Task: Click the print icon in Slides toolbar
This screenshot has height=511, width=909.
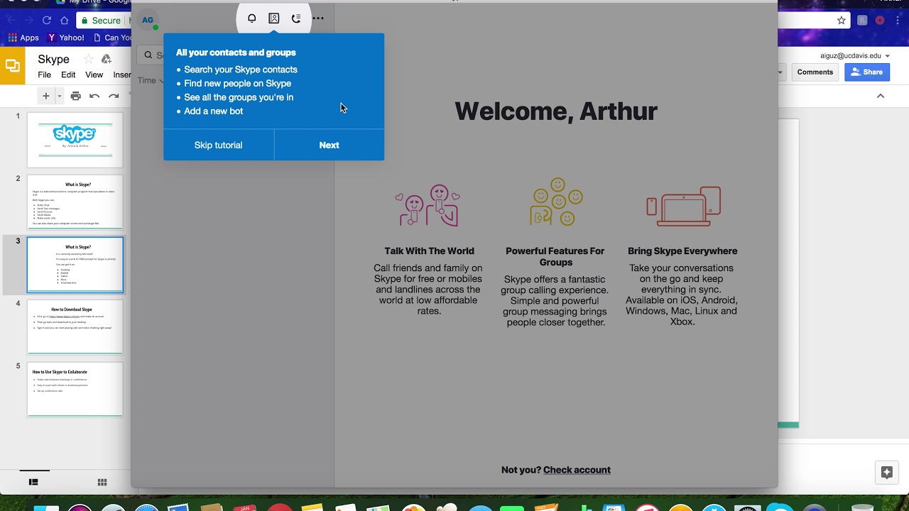Action: [x=76, y=96]
